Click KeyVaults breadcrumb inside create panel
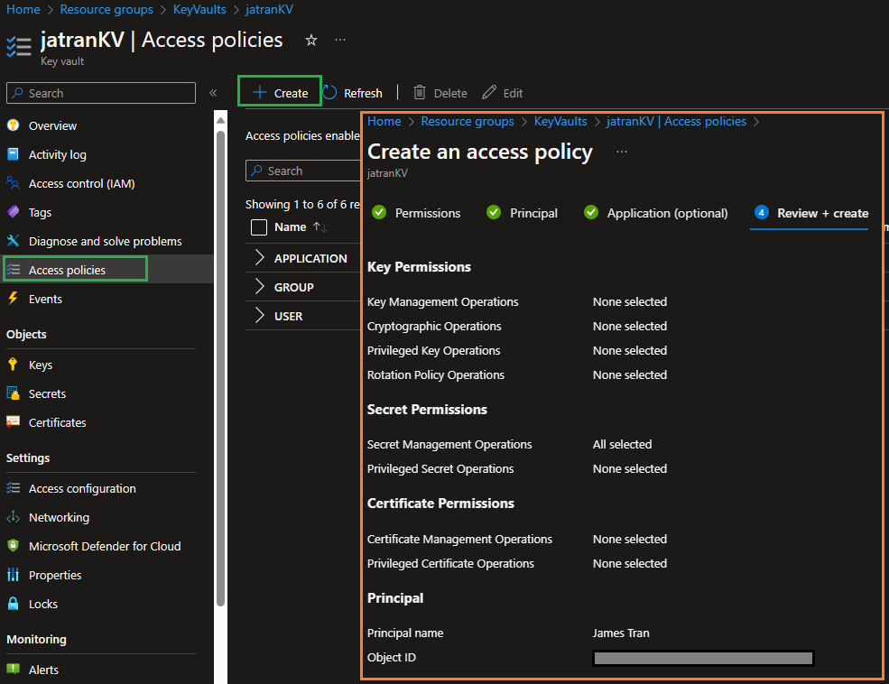Image resolution: width=889 pixels, height=684 pixels. 560,121
